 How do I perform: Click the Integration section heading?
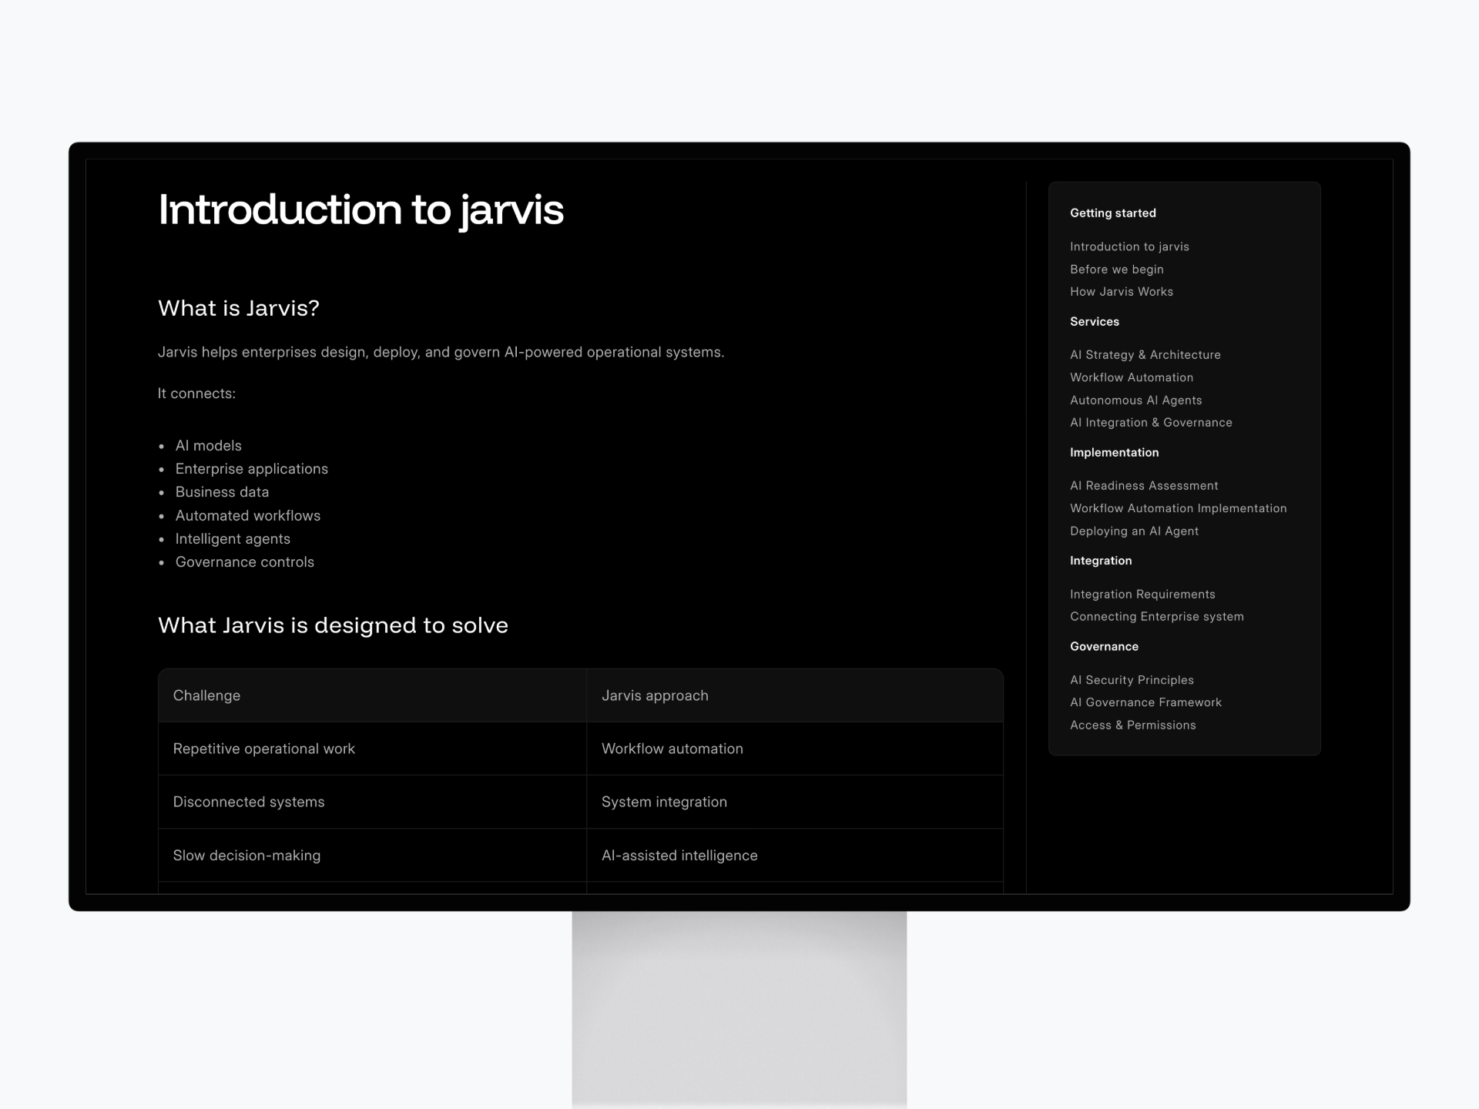[1101, 561]
